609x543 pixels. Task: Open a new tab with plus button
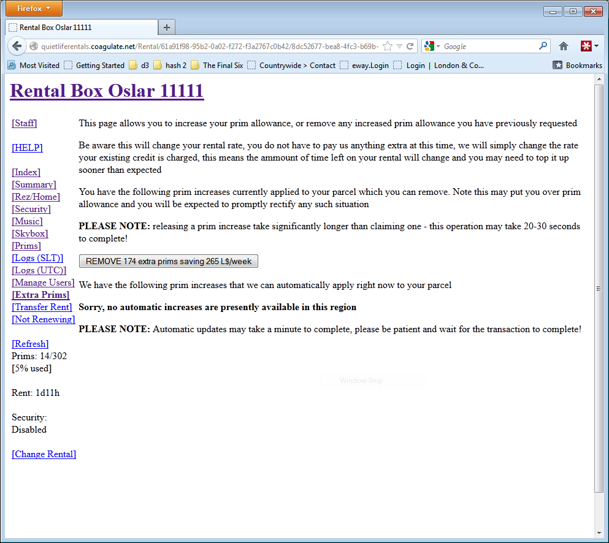pyautogui.click(x=167, y=28)
